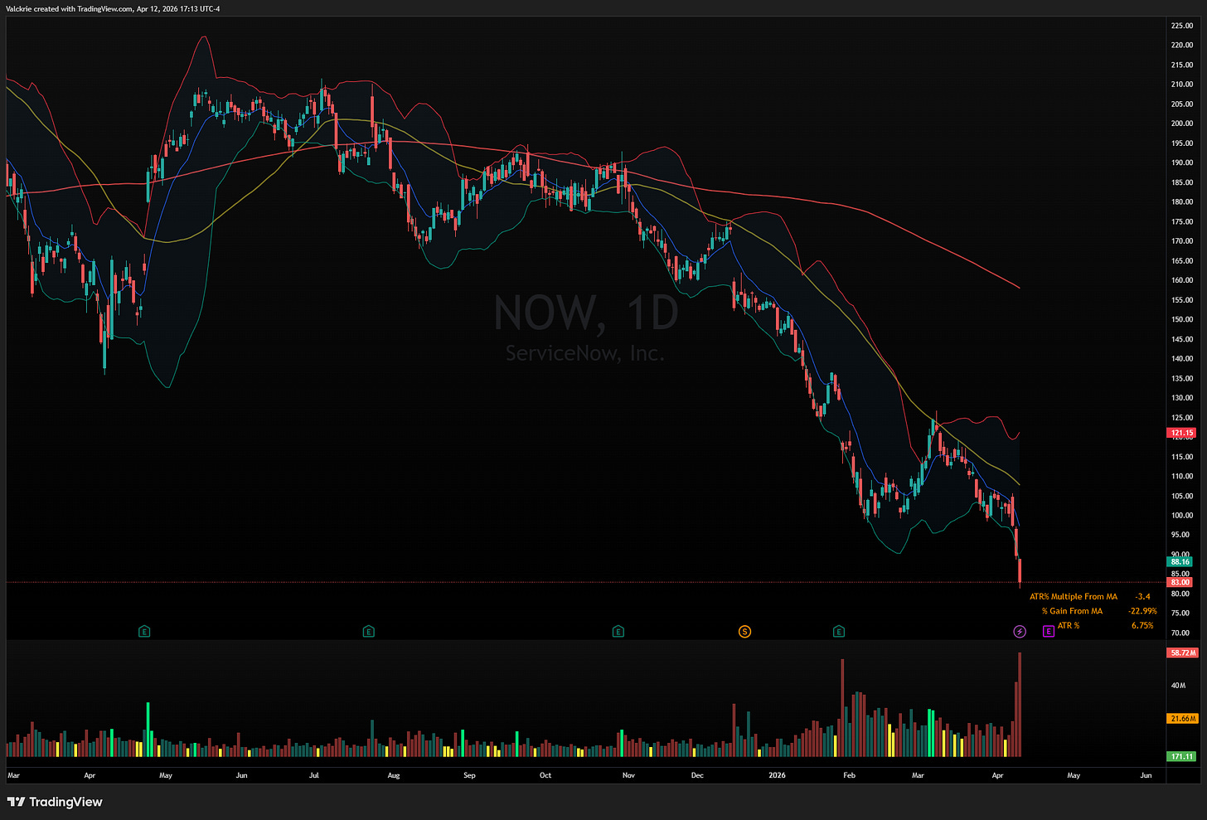Click the green 171.11 label
Viewport: 1207px width, 820px height.
(x=1181, y=756)
